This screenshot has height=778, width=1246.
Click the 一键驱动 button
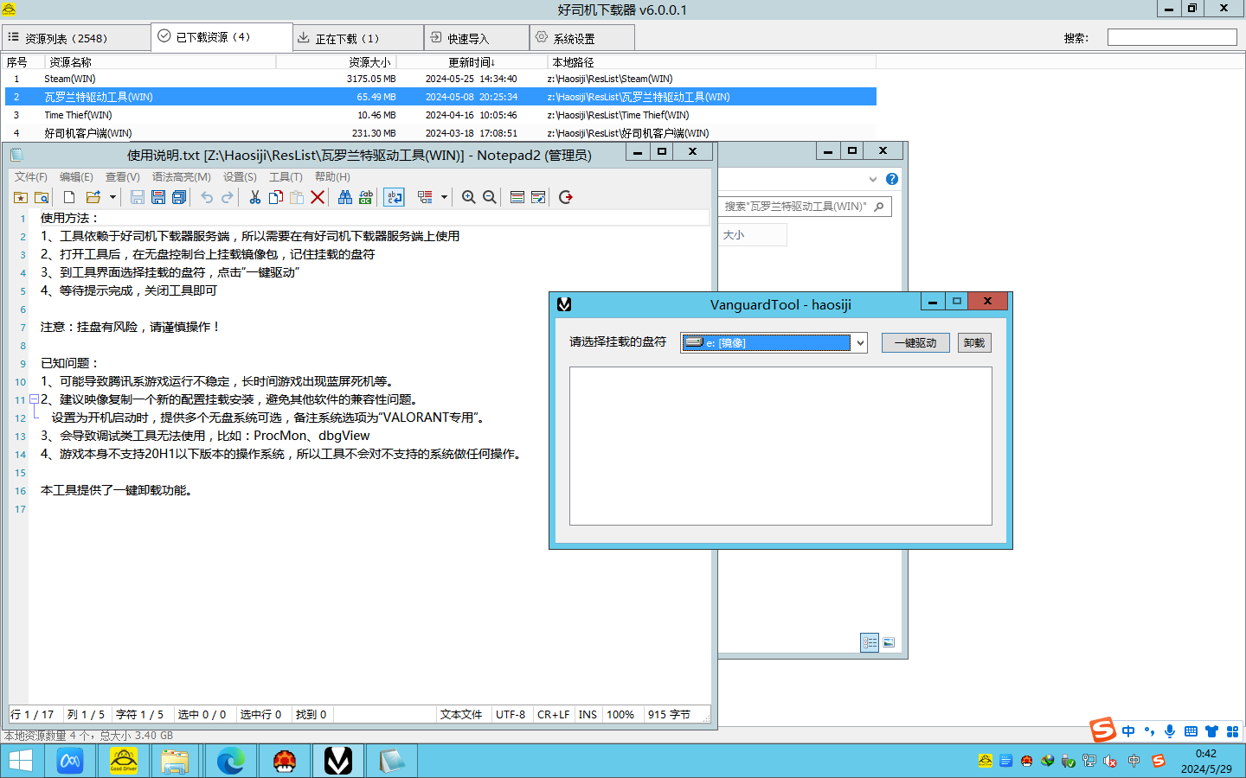(915, 343)
